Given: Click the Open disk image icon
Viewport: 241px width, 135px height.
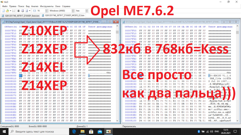Looking at the screenshot, I should tap(27, 11).
